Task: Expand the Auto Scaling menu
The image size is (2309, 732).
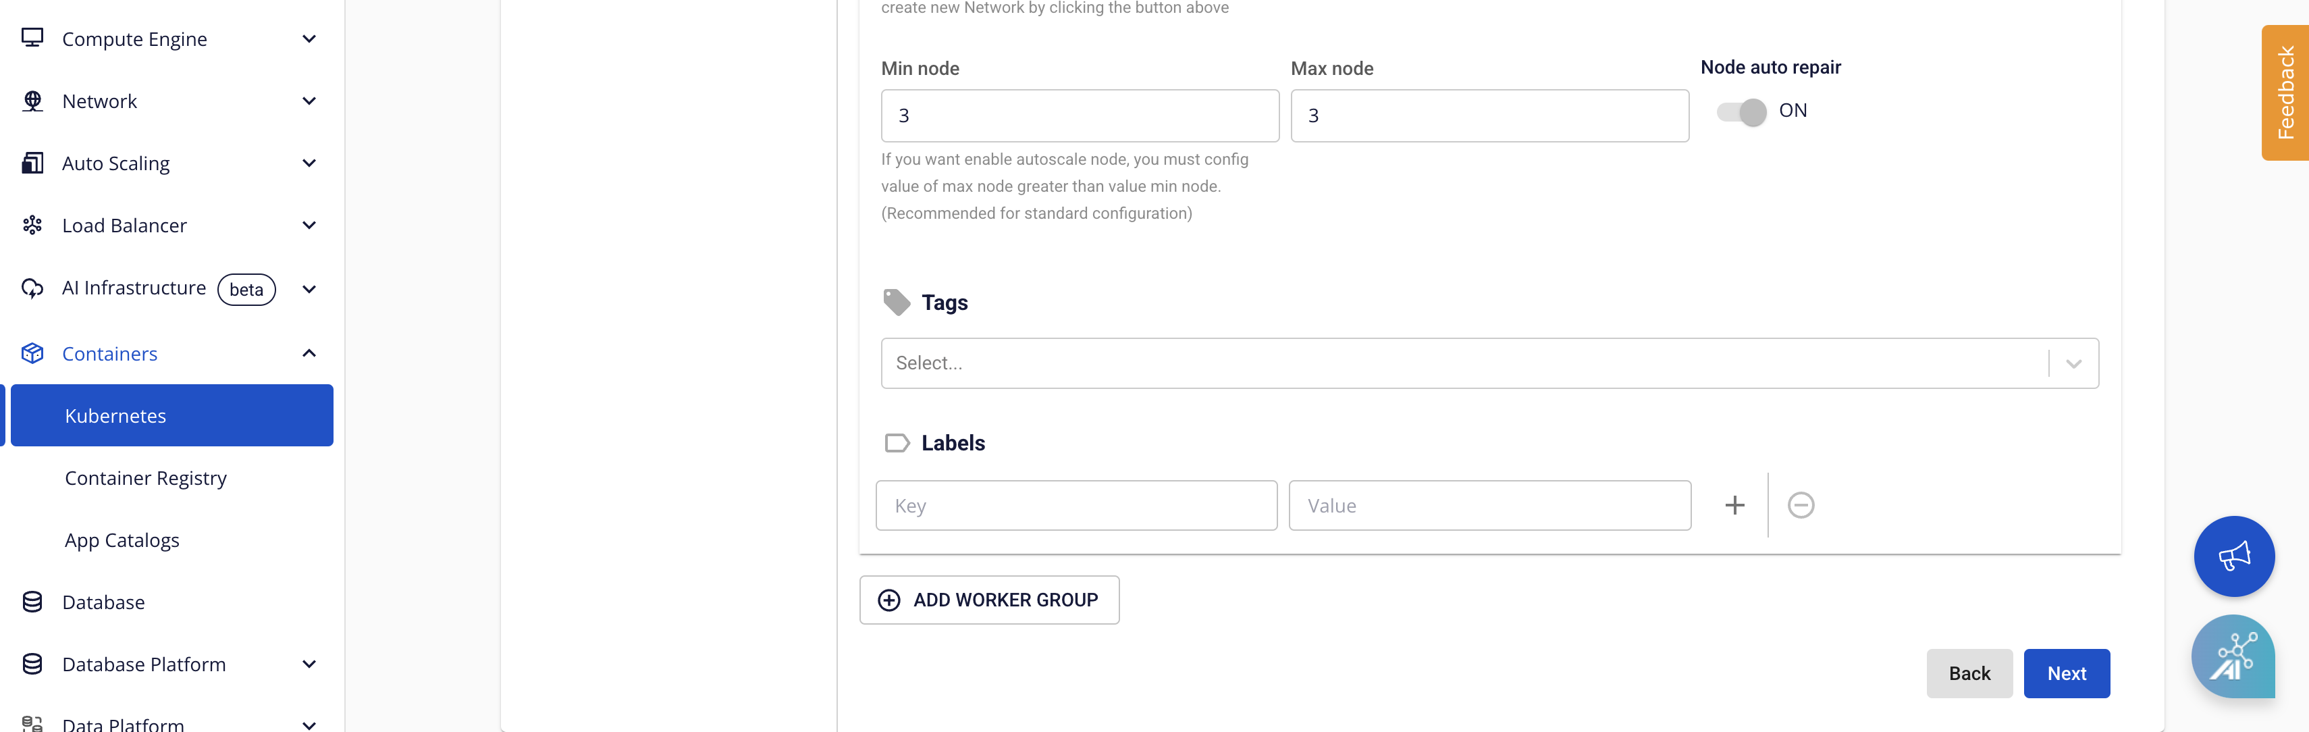Action: tap(309, 163)
